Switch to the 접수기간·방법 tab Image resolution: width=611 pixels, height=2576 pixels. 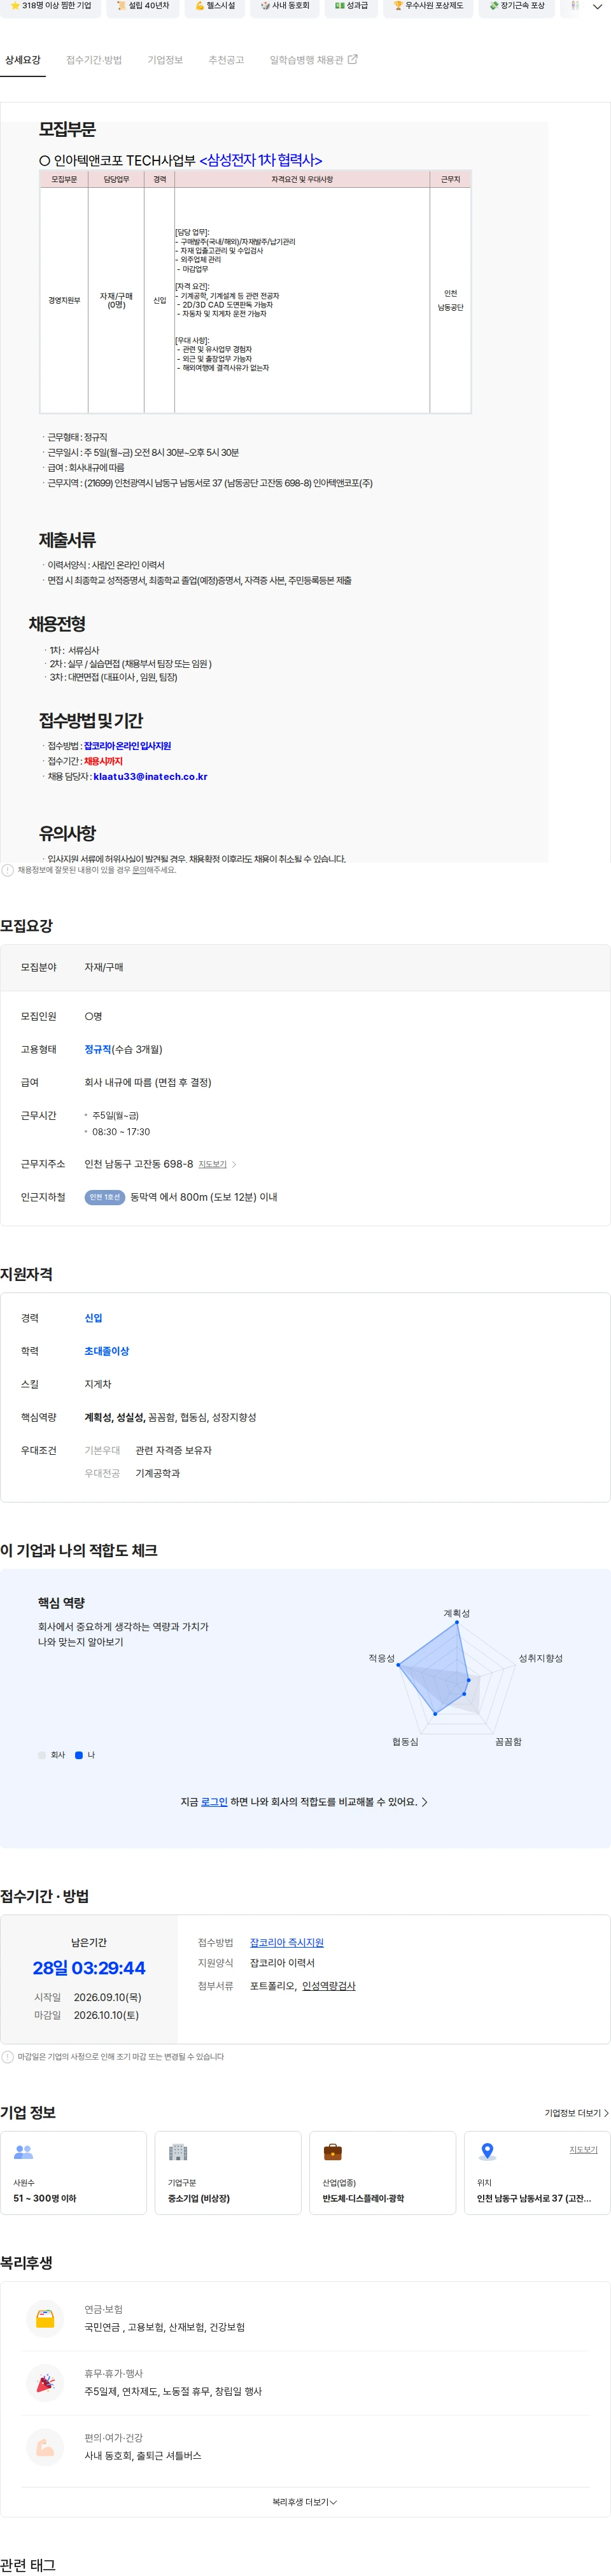click(x=94, y=60)
